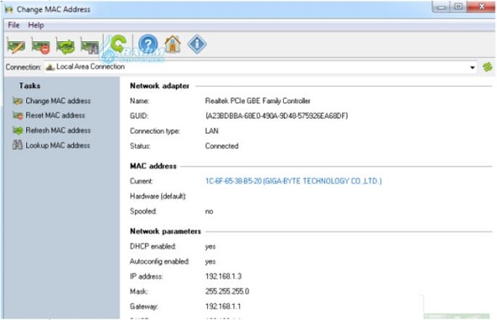Open help with the question mark icon

pyautogui.click(x=148, y=45)
